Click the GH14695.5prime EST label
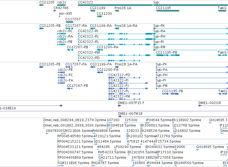 [x=210, y=147]
